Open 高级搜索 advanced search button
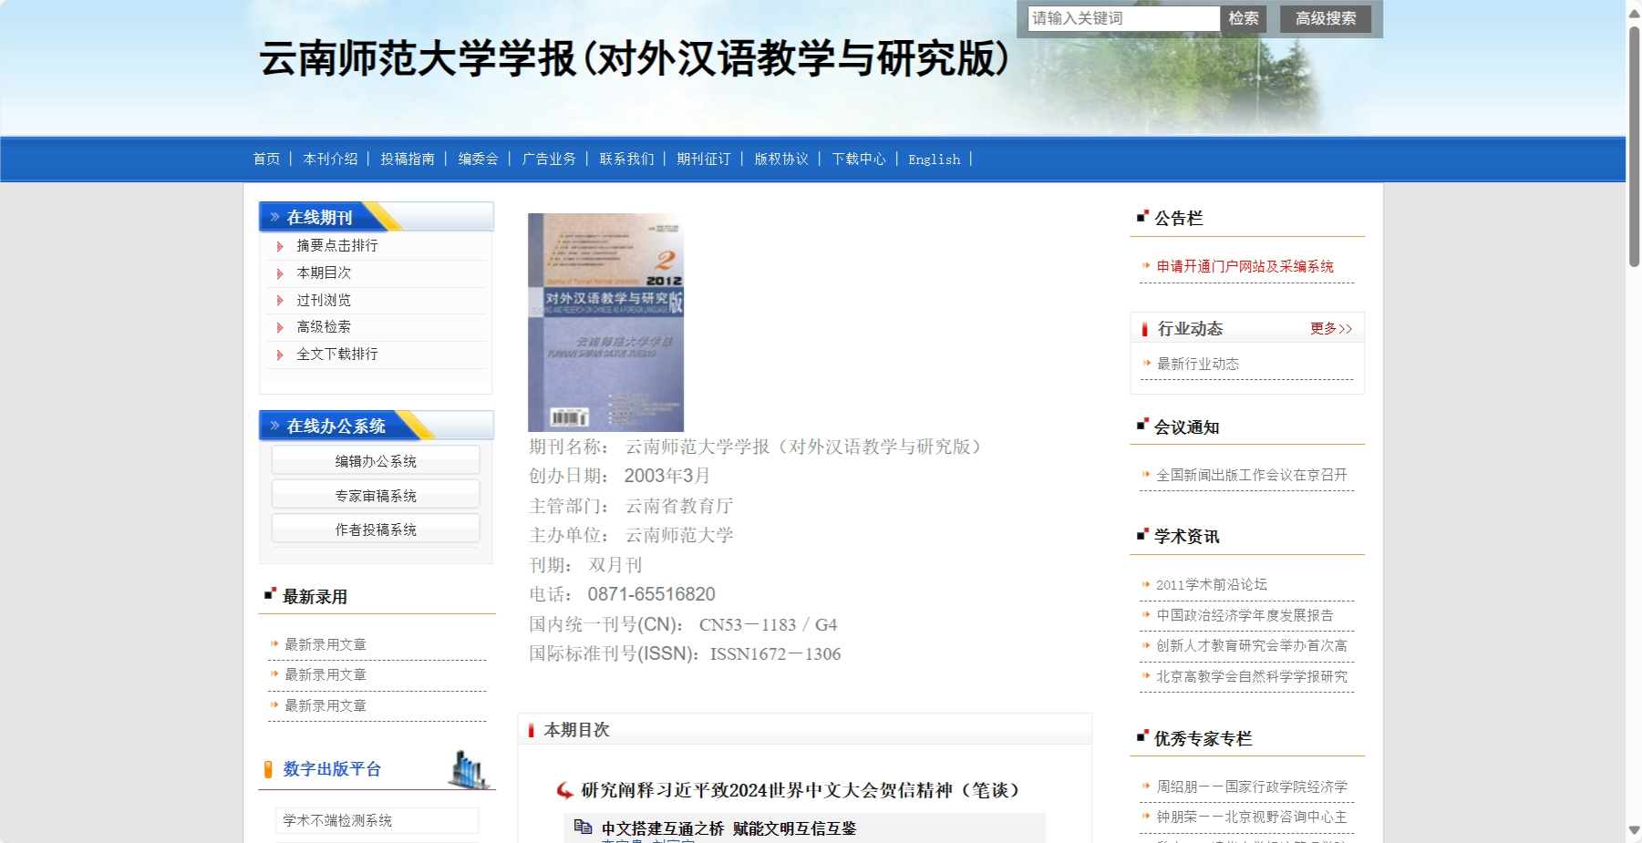Screen dimensions: 1642x843 (1326, 18)
